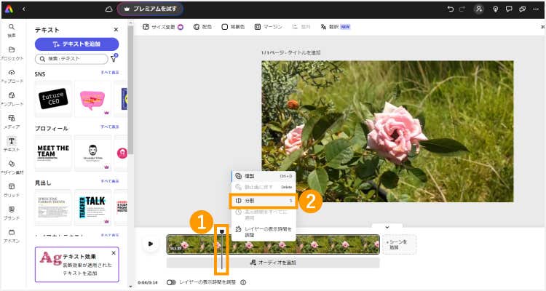
Task: Select the TEACHER TALK heading template
Action: click(x=92, y=207)
